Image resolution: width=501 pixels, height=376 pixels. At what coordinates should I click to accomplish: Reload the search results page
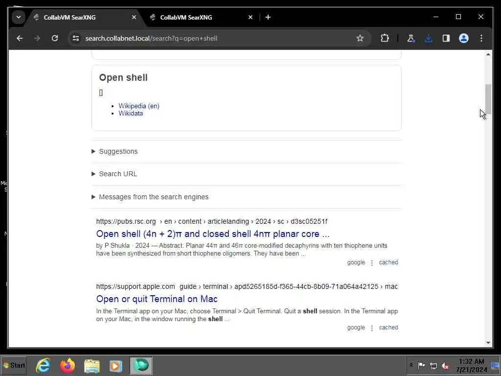tap(55, 38)
